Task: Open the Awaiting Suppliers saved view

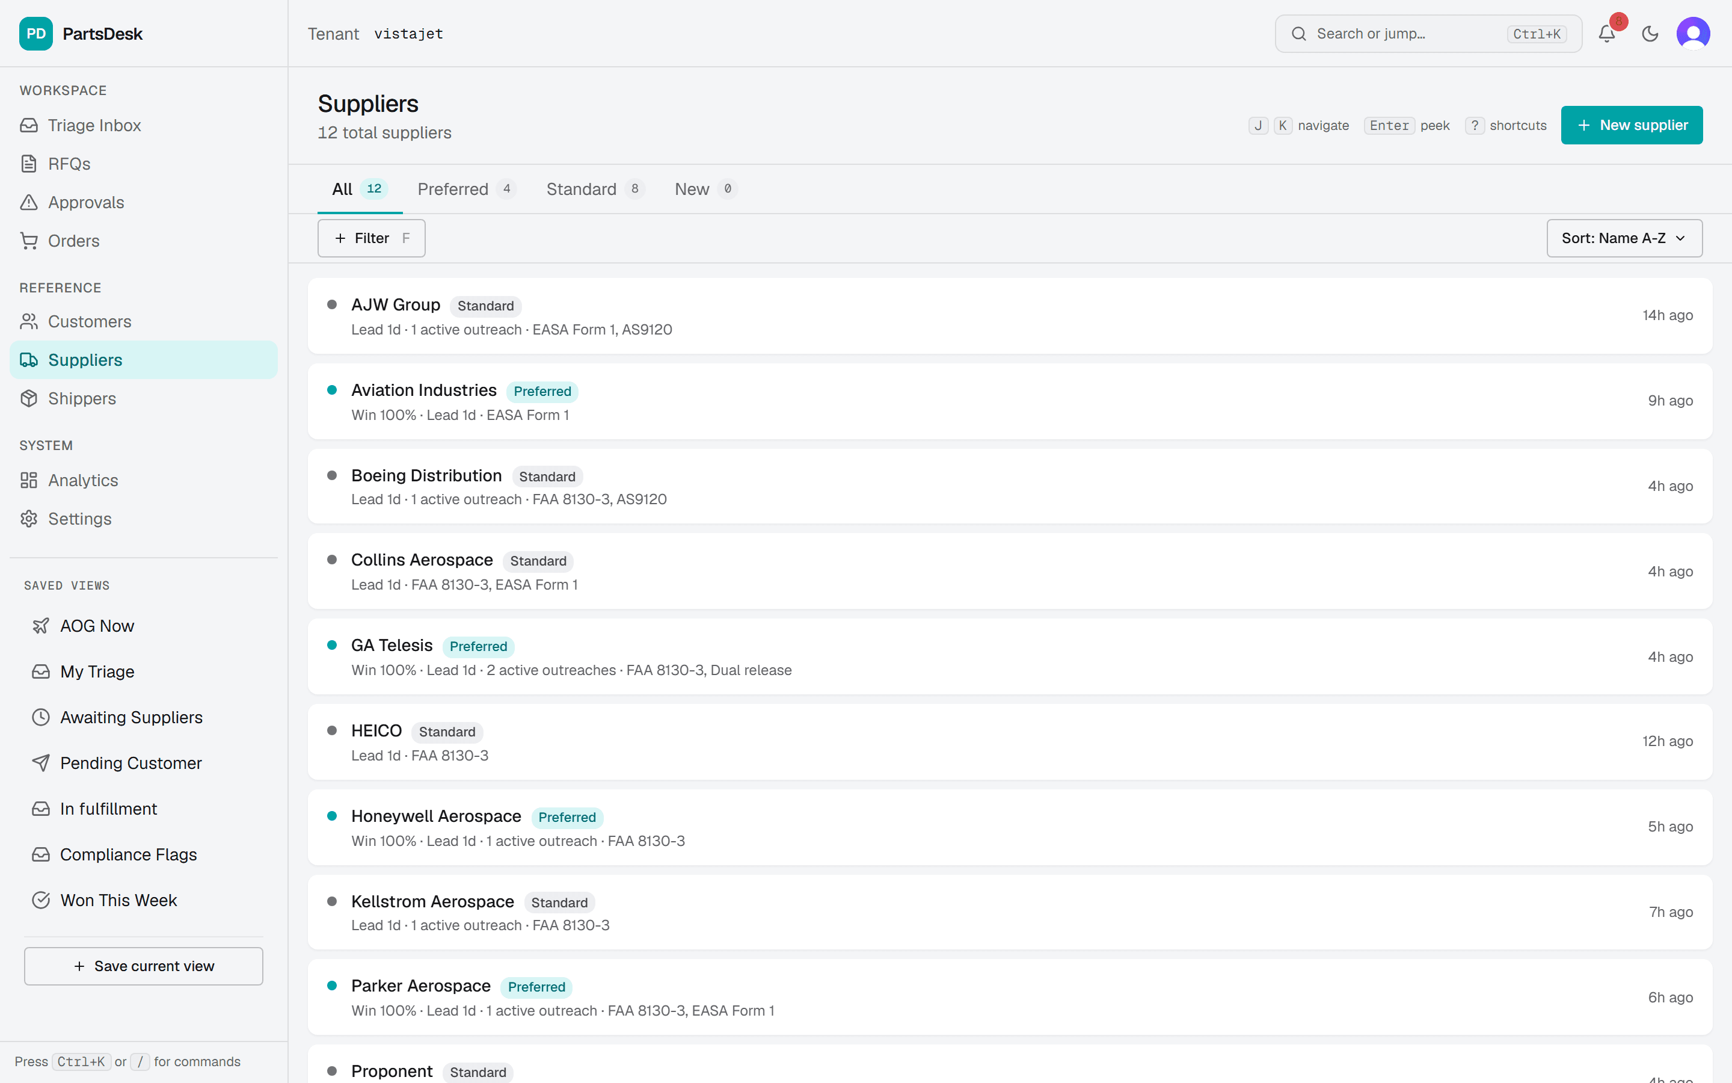Action: (x=143, y=718)
